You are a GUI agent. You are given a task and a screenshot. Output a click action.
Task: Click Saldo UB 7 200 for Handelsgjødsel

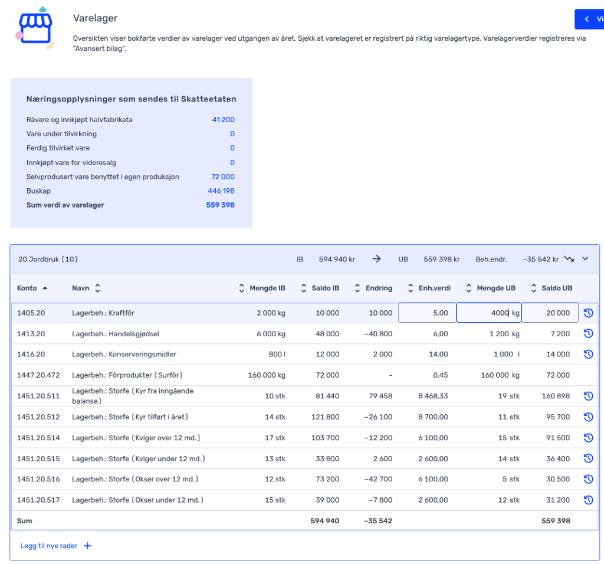(560, 334)
